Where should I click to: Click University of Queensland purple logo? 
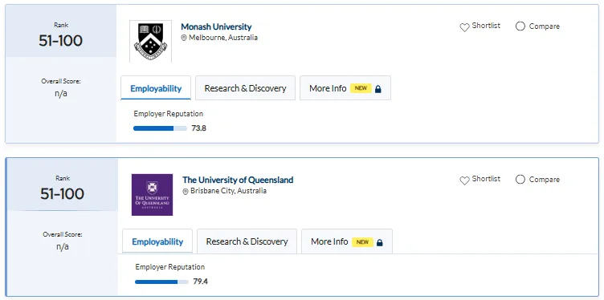[152, 195]
